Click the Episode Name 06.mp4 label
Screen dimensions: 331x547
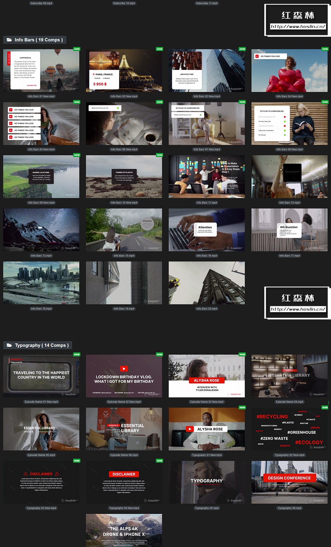124,455
